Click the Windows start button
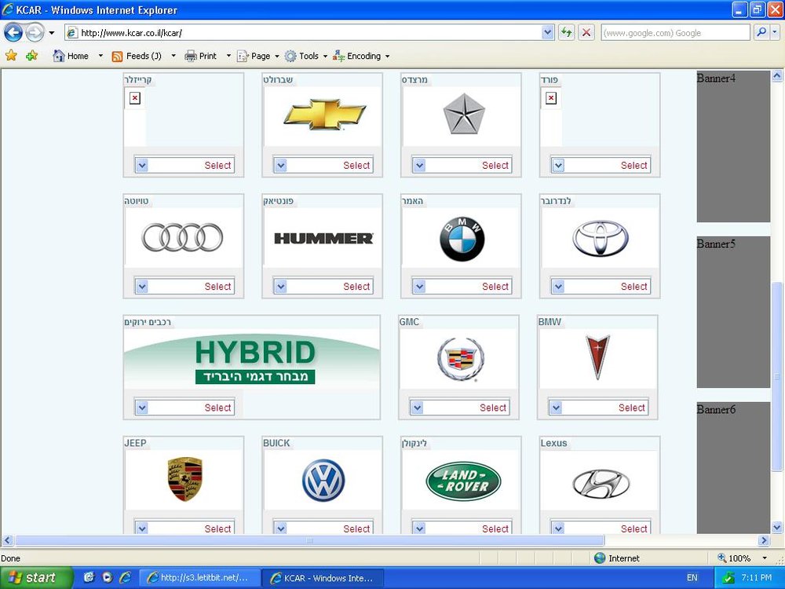The width and height of the screenshot is (785, 589). 36,577
